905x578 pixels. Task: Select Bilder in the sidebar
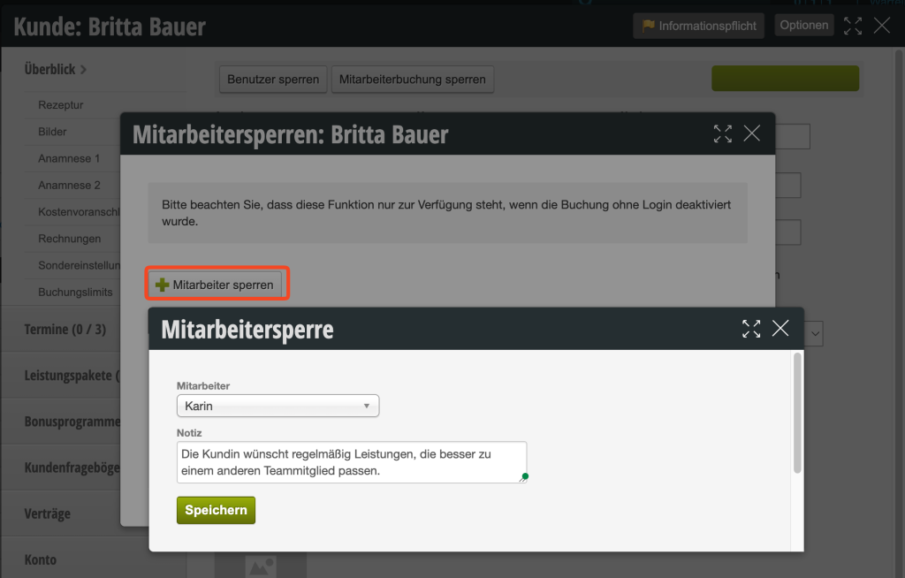[x=52, y=132]
